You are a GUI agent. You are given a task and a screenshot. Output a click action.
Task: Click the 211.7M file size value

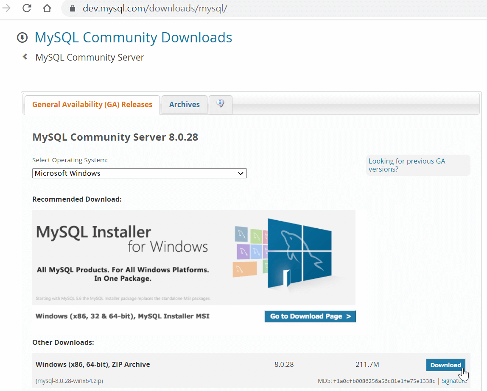point(367,364)
